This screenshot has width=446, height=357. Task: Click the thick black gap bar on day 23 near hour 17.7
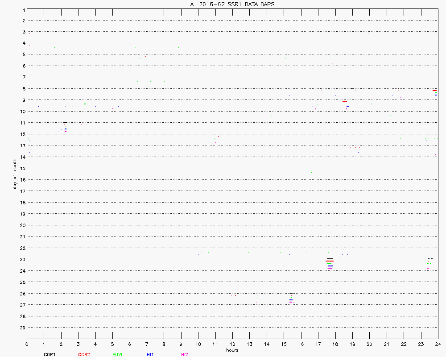[330, 259]
